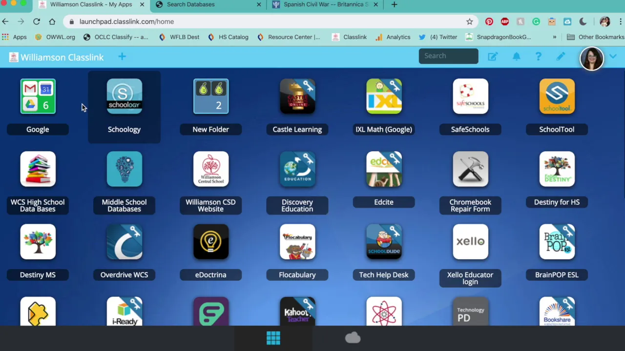Open WCS High School Data Bases
Viewport: 625px width, 351px height.
(x=38, y=169)
